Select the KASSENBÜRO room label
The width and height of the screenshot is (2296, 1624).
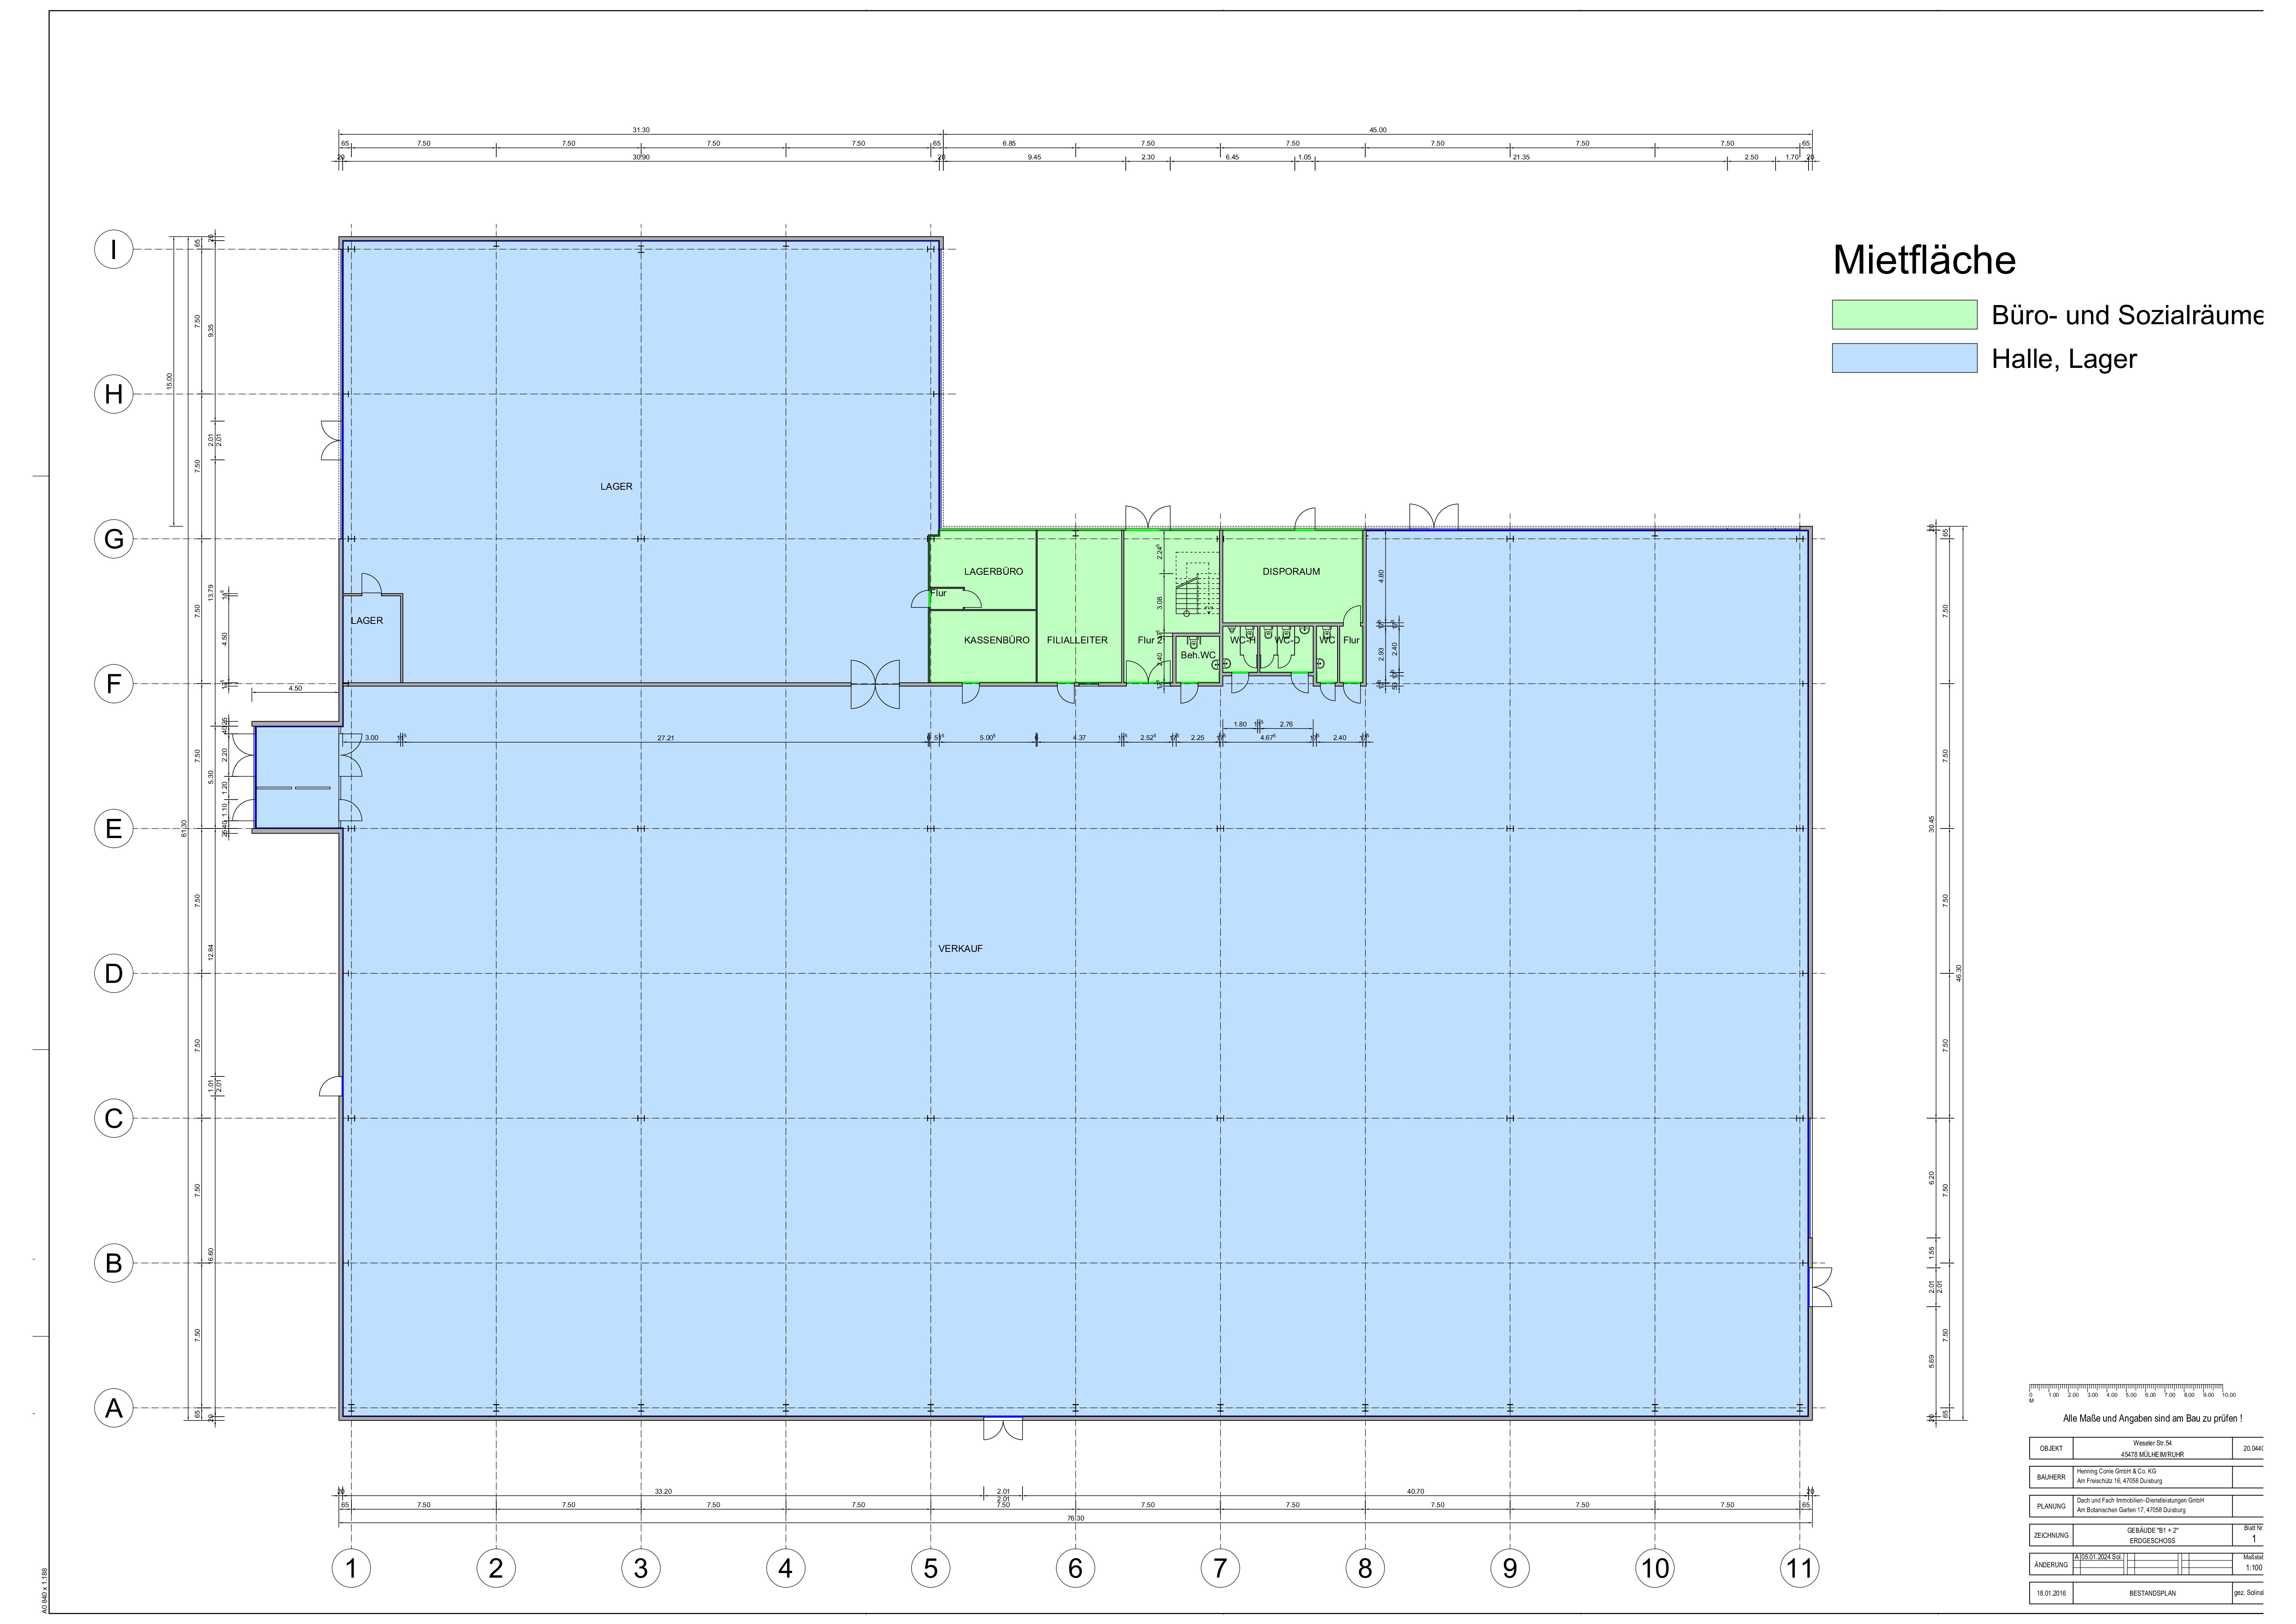[996, 640]
